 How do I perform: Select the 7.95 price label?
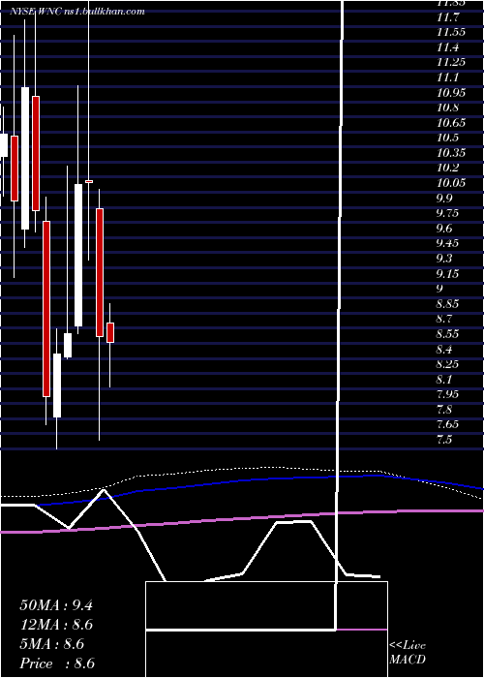click(x=447, y=394)
